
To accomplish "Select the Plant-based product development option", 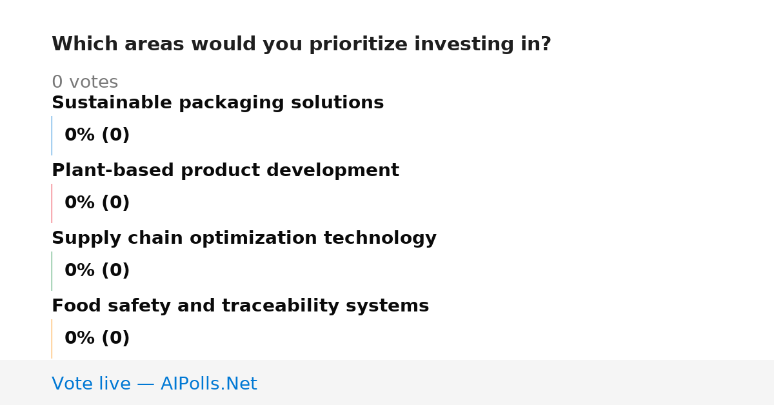I will coord(225,171).
